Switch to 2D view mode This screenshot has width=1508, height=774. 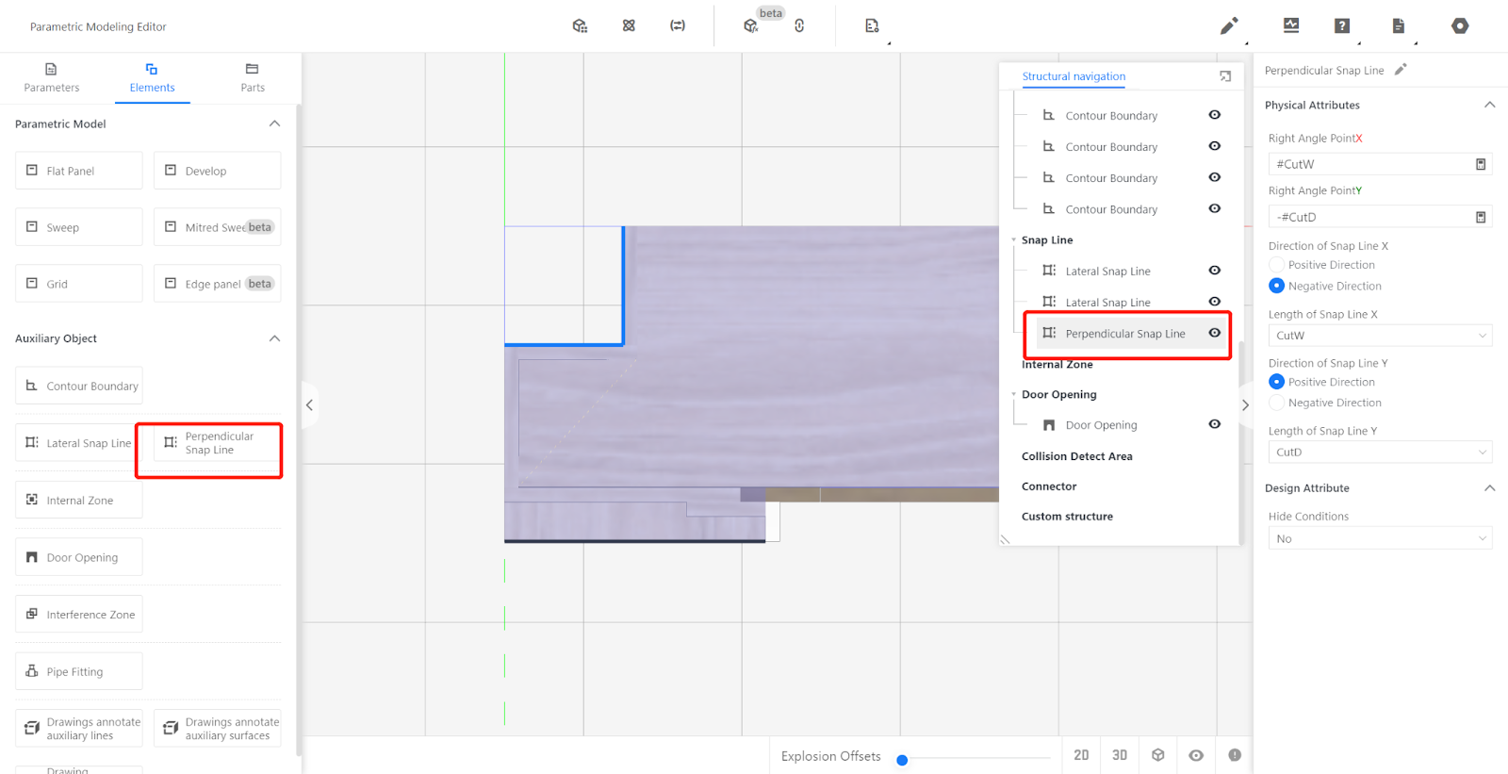(1081, 755)
